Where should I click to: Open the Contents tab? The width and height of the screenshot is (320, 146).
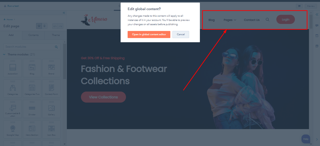point(33,35)
